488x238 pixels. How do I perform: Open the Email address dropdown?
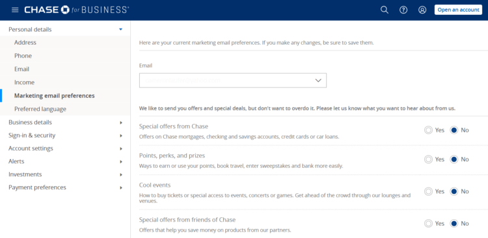pos(233,80)
